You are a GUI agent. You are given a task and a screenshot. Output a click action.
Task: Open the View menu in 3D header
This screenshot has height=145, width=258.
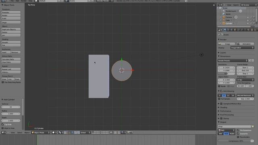(12, 133)
